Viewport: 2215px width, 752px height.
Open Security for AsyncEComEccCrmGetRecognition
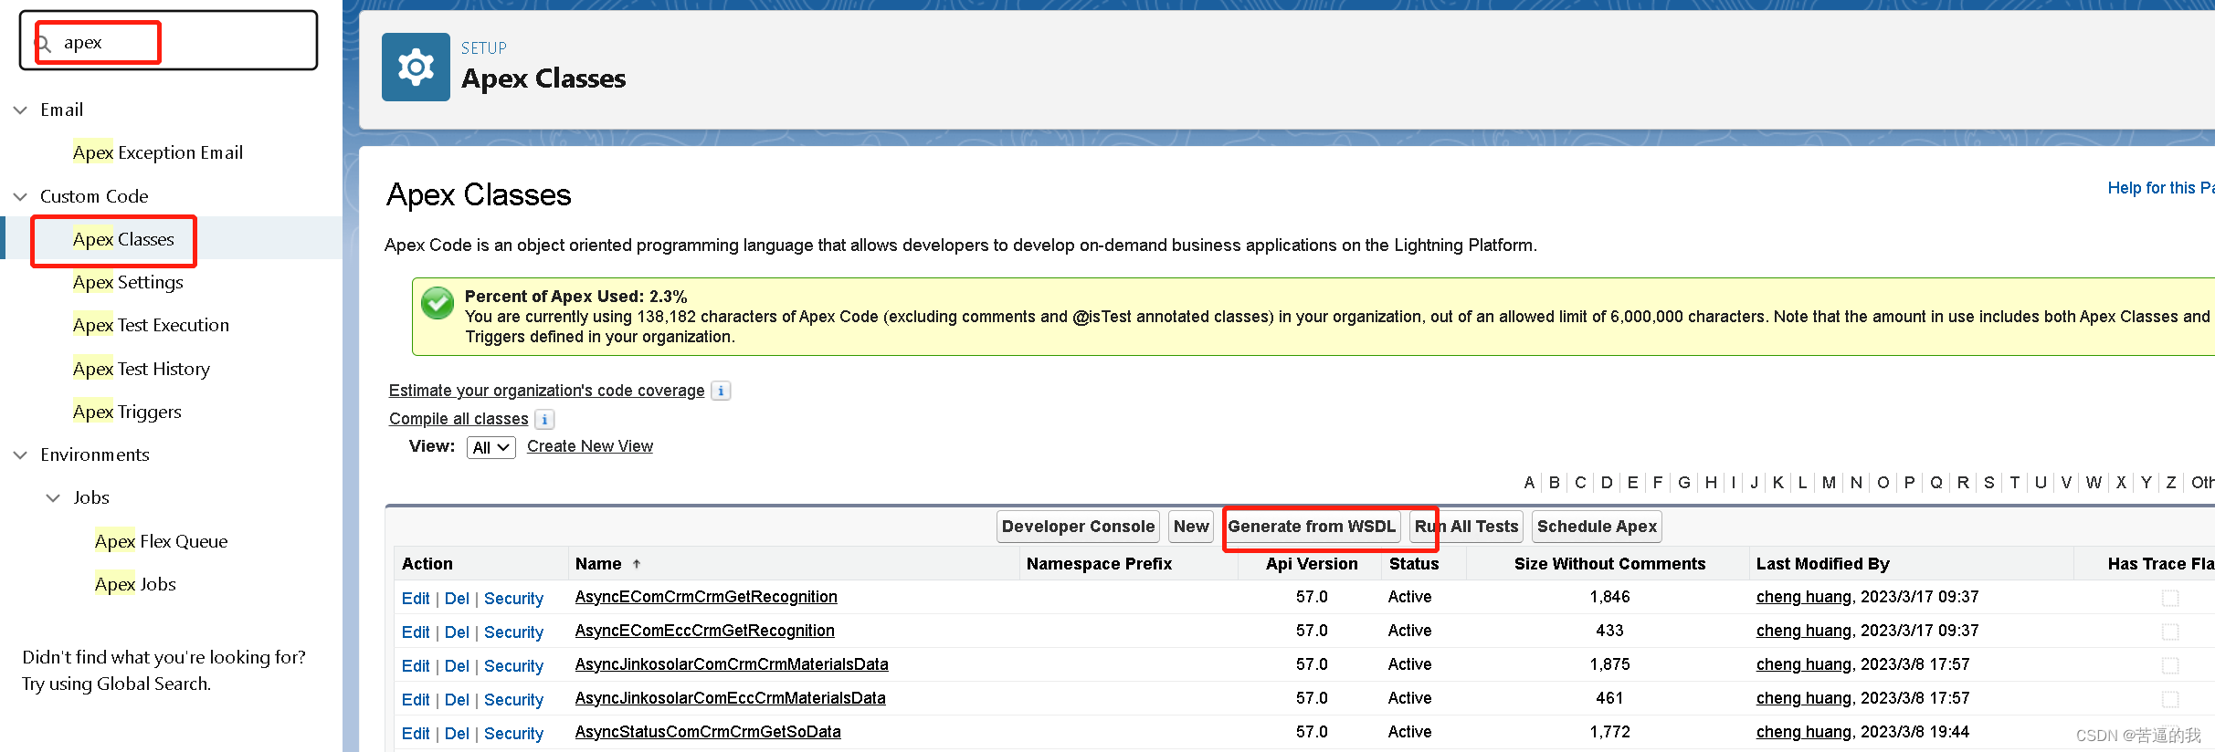click(x=513, y=632)
